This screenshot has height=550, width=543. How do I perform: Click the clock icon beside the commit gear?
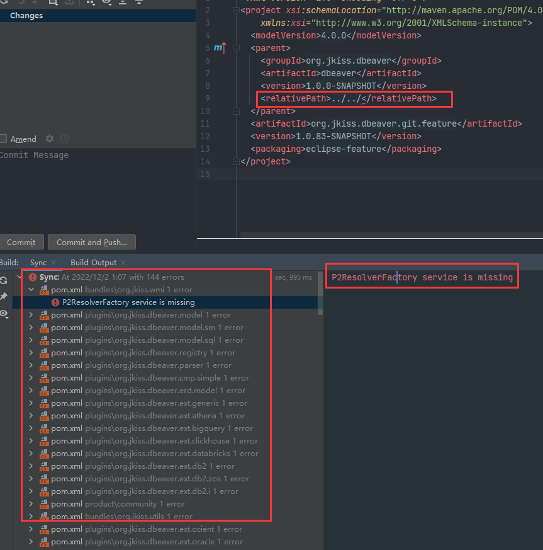pos(64,139)
